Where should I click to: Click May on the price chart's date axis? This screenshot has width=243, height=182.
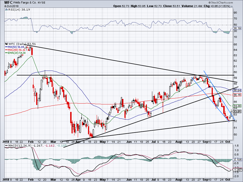[103, 142]
